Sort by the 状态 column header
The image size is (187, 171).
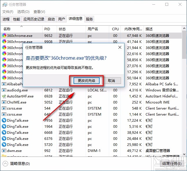click(71, 29)
